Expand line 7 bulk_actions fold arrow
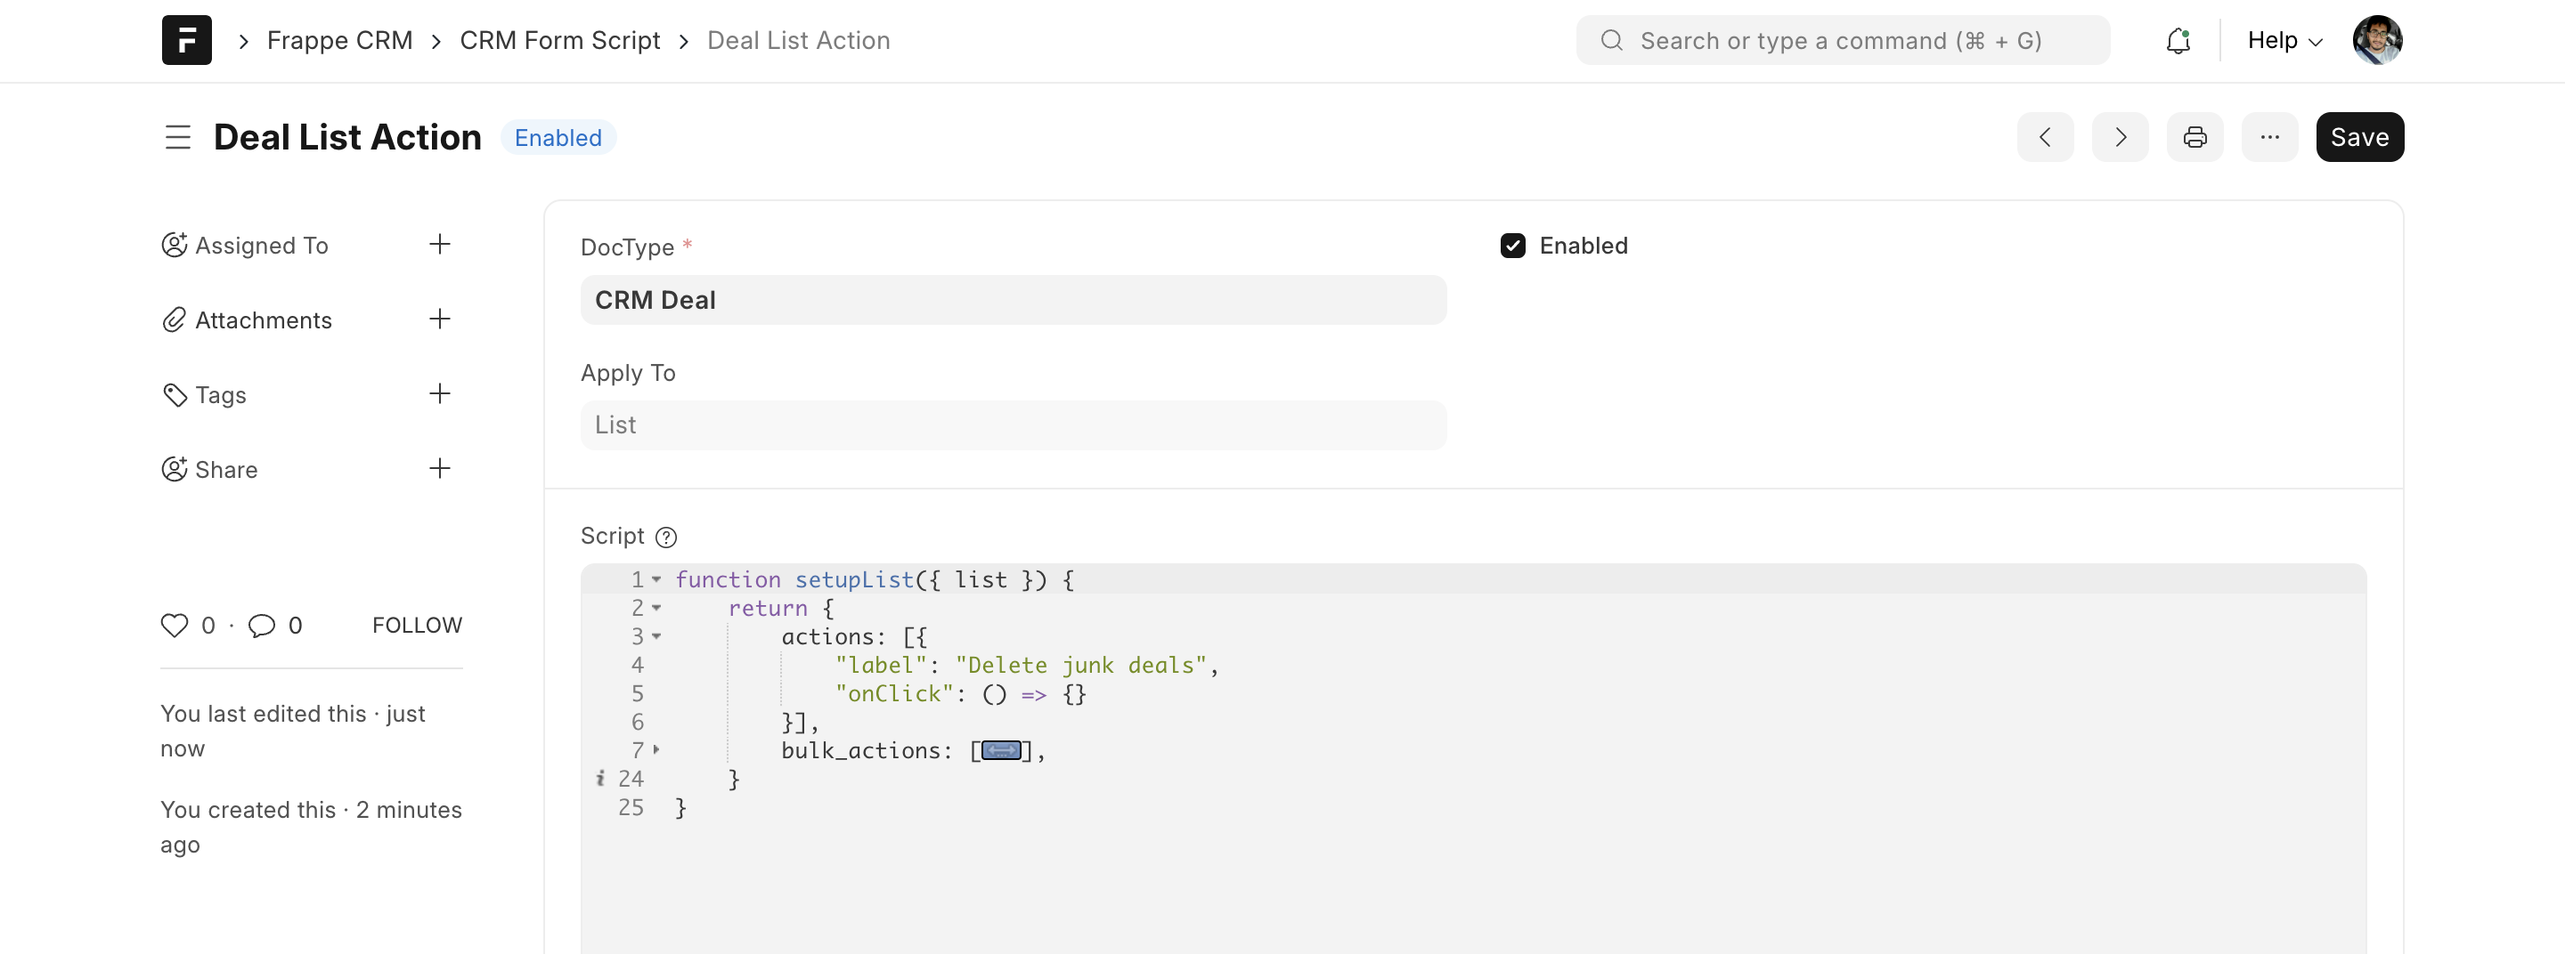Screen dimensions: 2565x954 pos(656,750)
